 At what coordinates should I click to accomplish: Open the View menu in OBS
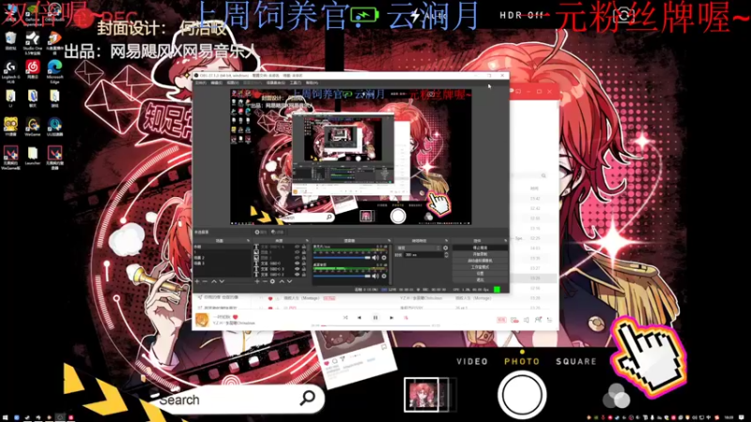point(233,83)
